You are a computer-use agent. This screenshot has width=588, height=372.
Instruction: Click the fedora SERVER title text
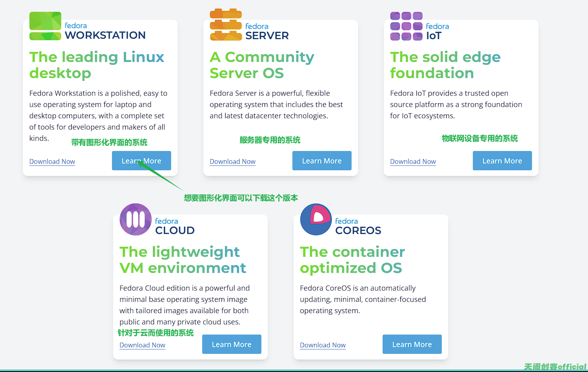pos(267,31)
